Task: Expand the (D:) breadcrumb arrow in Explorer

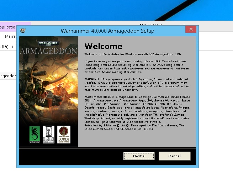Action: (13, 47)
